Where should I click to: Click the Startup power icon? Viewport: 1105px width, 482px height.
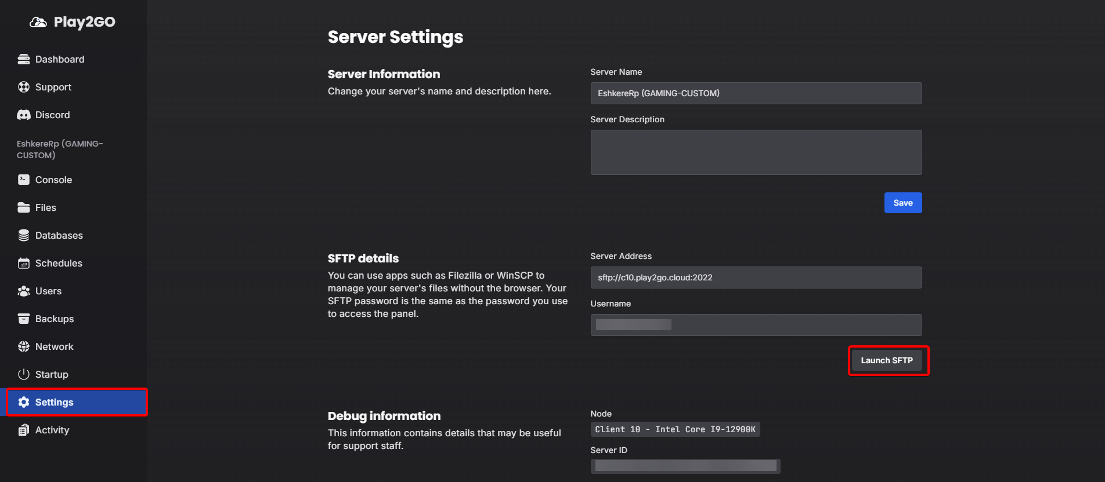[x=24, y=374]
